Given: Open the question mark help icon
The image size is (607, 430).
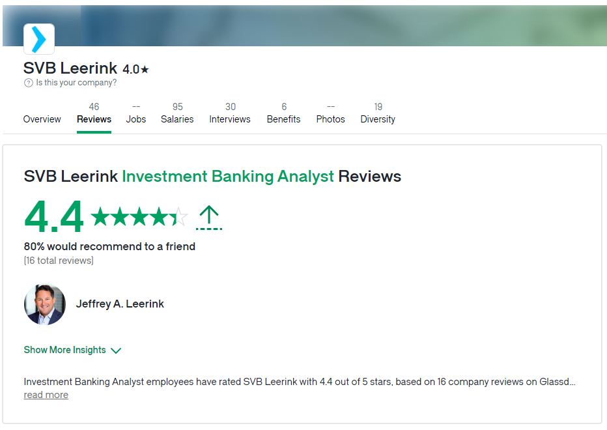Looking at the screenshot, I should (27, 83).
